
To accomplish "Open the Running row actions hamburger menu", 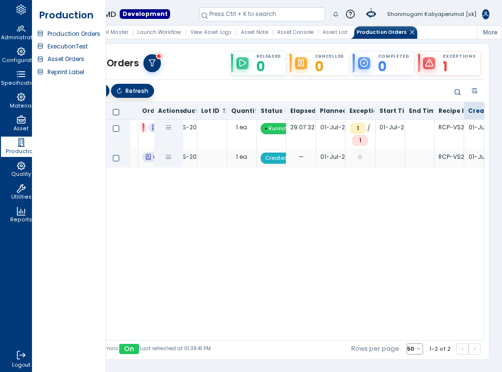I will tap(169, 128).
